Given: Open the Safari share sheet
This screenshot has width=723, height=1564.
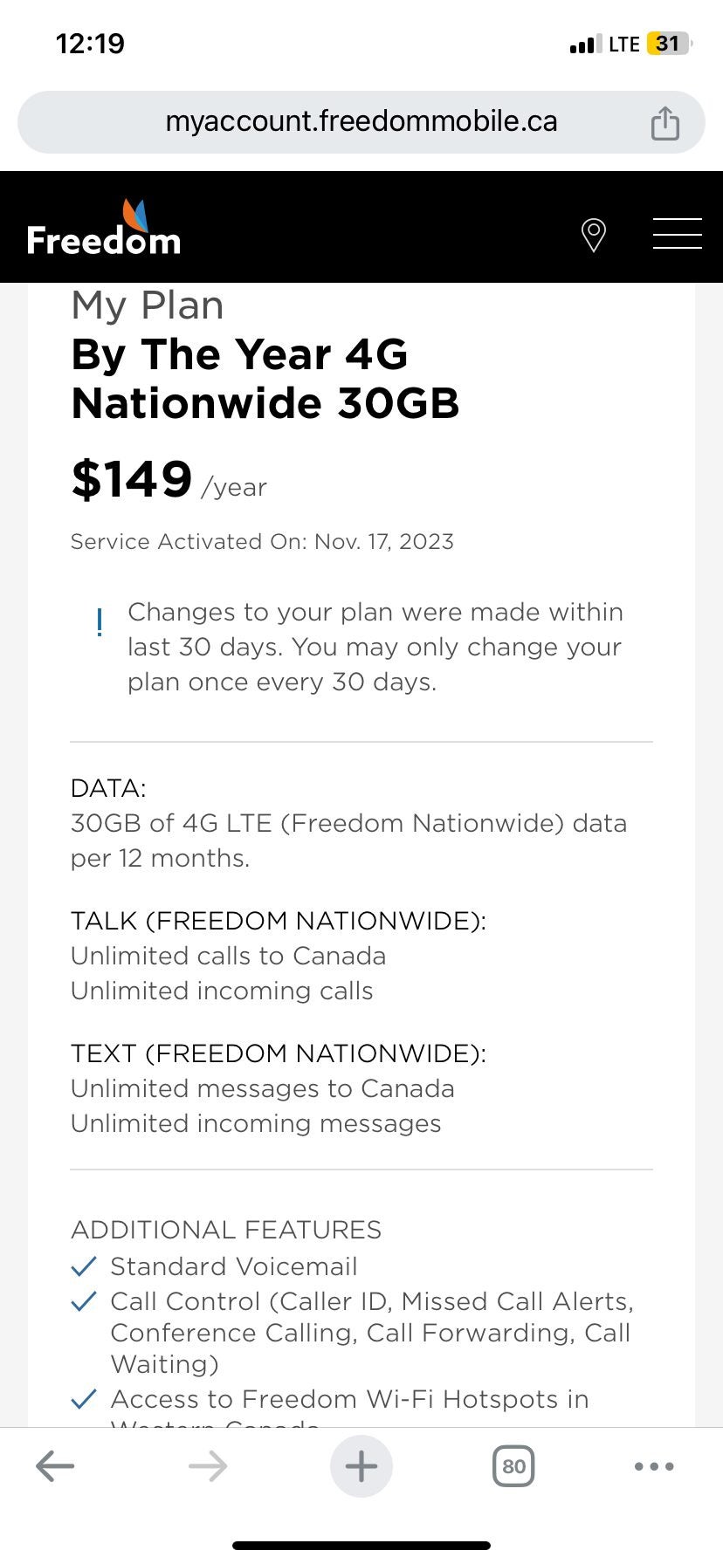Looking at the screenshot, I should 665,122.
